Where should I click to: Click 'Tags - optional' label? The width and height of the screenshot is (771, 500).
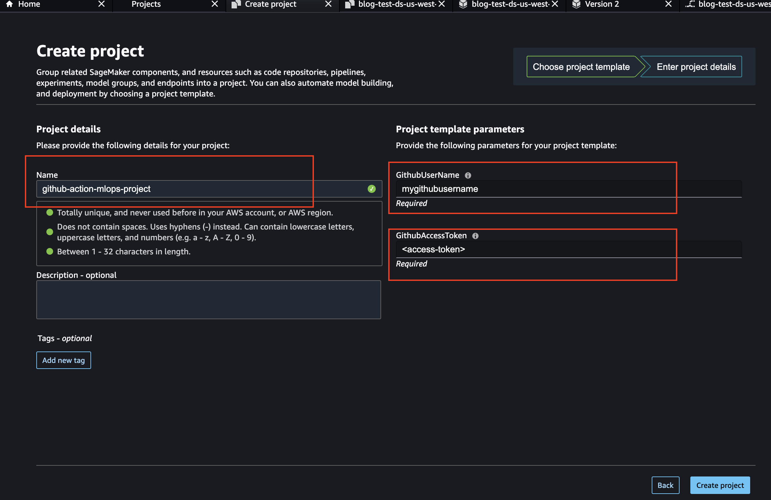(x=65, y=338)
